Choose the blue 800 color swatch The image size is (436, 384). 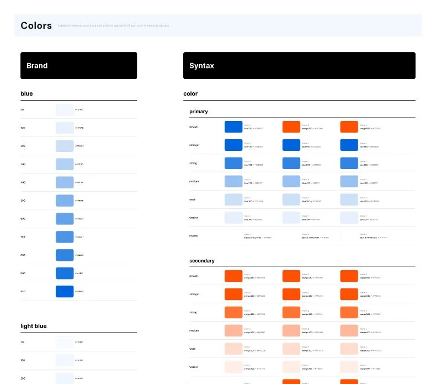pos(65,255)
